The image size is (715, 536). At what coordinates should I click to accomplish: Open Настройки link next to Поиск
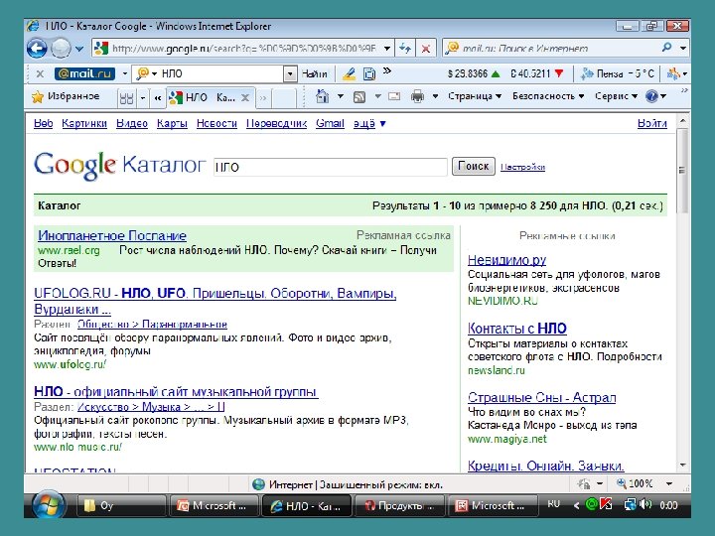pyautogui.click(x=522, y=168)
